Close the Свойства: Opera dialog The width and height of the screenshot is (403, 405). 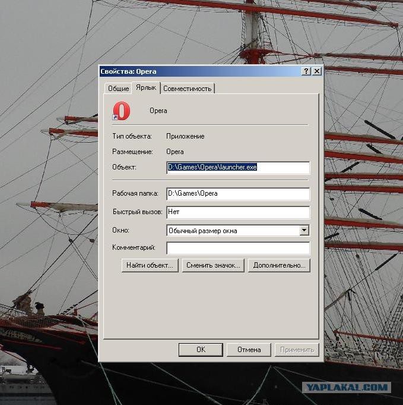(317, 71)
